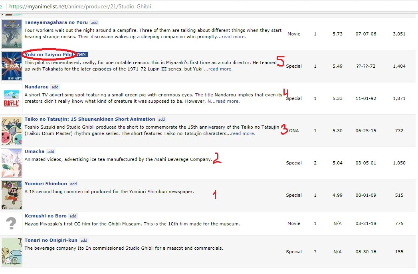This screenshot has height=274, width=418.
Task: Open the Tonari no Onigiri-kun link
Action: point(51,240)
